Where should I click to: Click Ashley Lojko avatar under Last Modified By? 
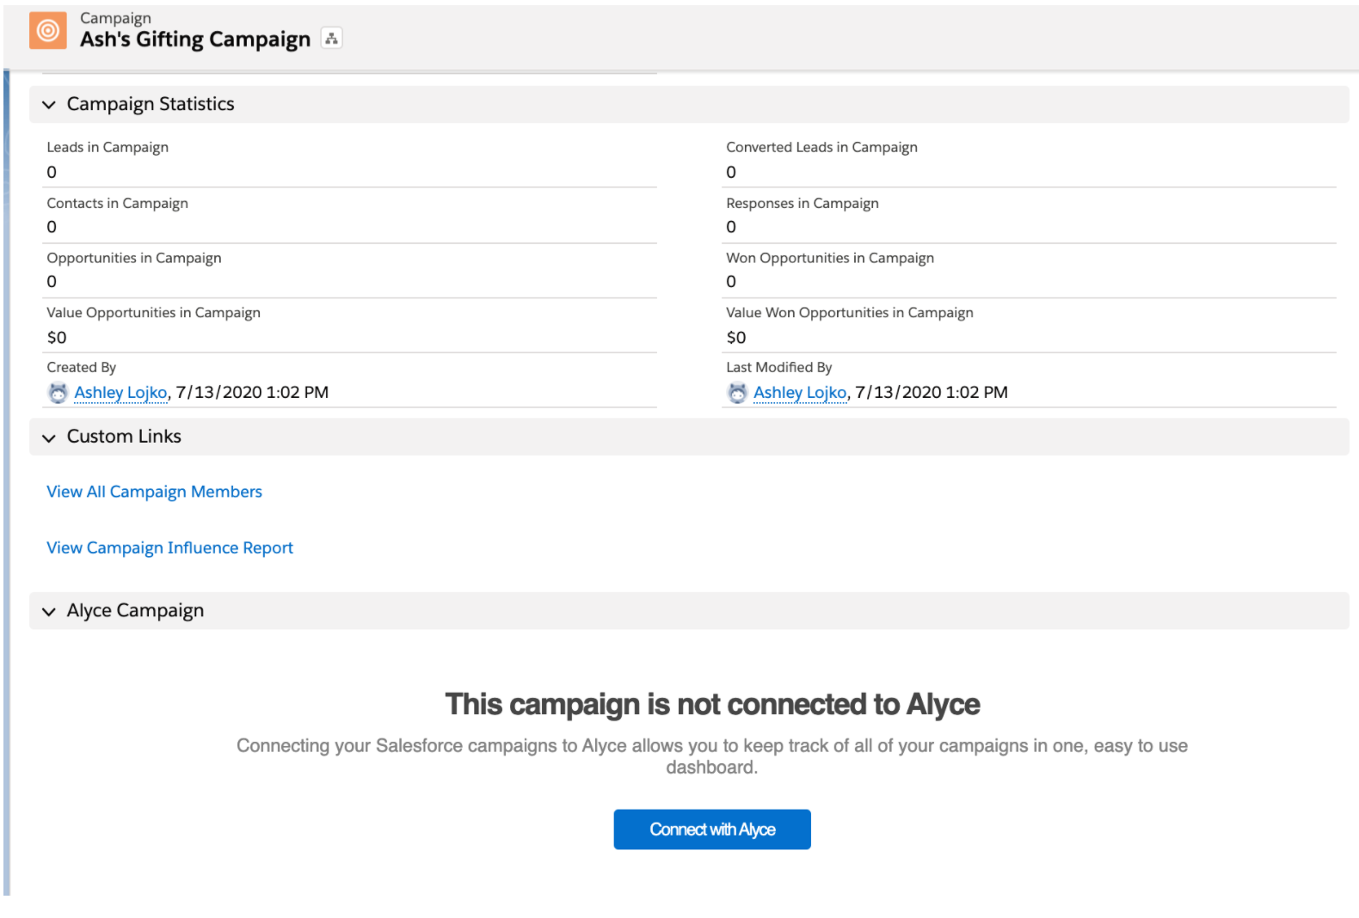[x=737, y=393]
